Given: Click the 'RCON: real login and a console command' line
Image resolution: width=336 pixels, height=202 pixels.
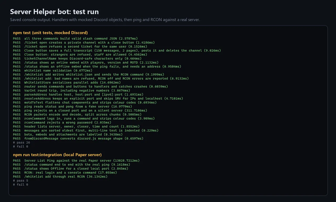Looking at the screenshot, I should [65, 173].
